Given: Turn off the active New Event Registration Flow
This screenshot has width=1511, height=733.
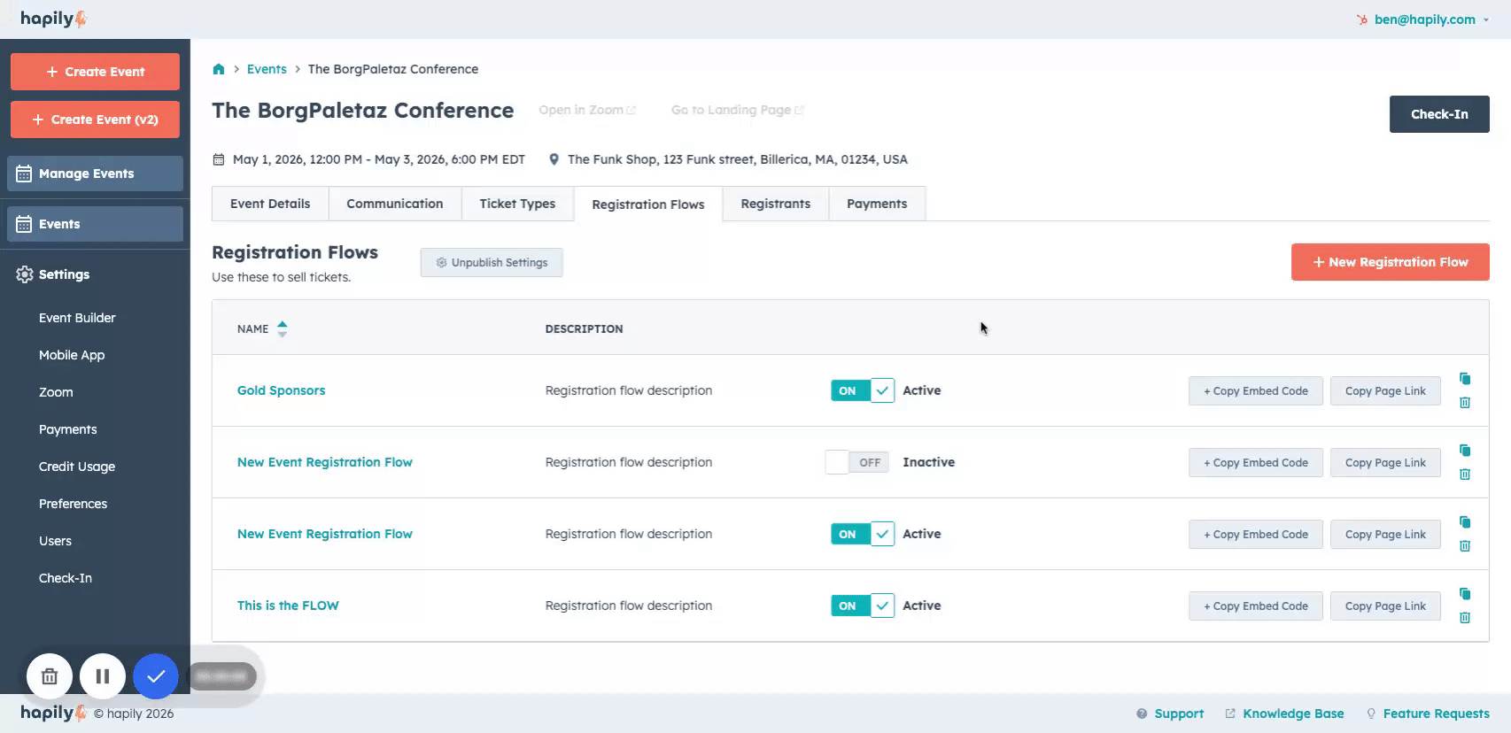Looking at the screenshot, I should click(x=863, y=534).
